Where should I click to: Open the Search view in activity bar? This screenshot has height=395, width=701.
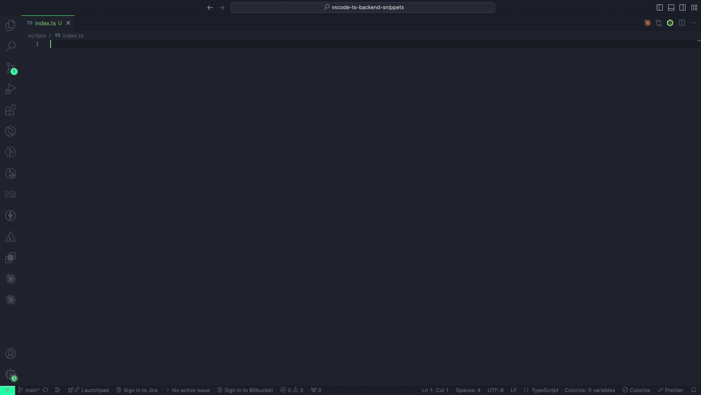(x=11, y=46)
